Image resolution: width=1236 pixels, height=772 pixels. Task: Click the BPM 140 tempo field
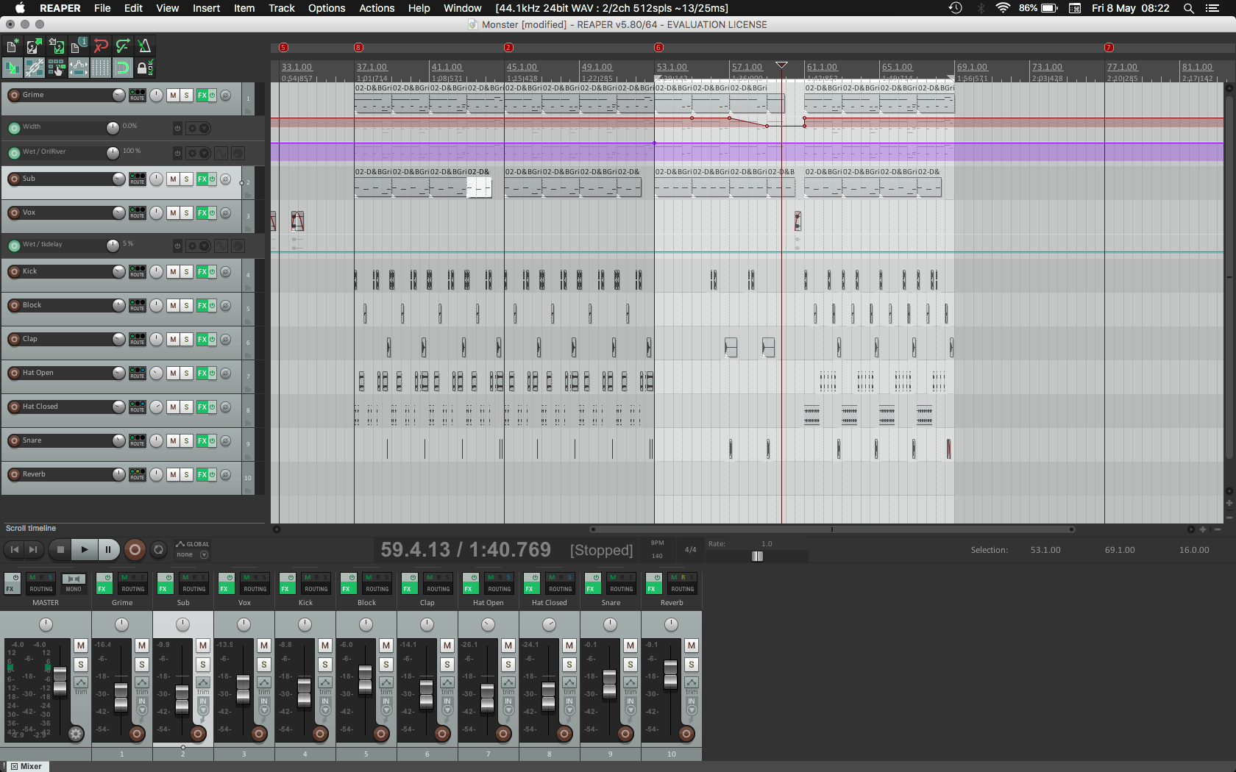click(x=657, y=549)
